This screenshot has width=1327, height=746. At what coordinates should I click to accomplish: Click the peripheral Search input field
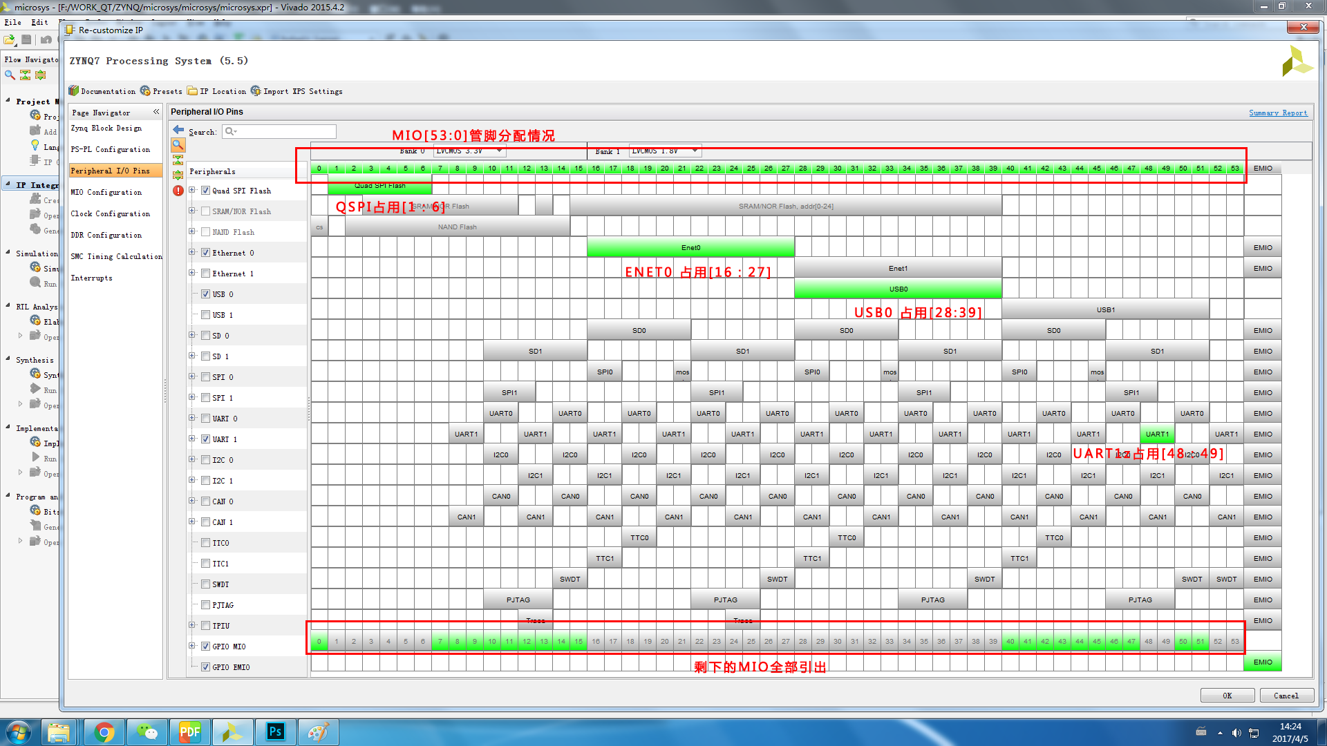[279, 131]
